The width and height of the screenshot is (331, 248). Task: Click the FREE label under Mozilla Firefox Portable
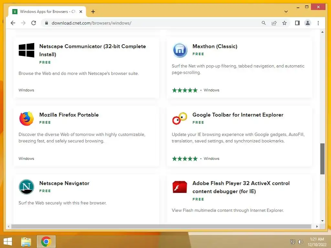tap(45, 122)
